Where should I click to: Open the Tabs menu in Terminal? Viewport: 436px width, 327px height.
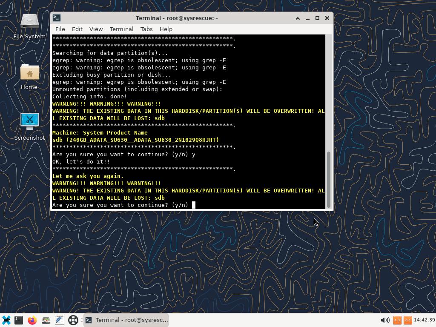point(146,29)
